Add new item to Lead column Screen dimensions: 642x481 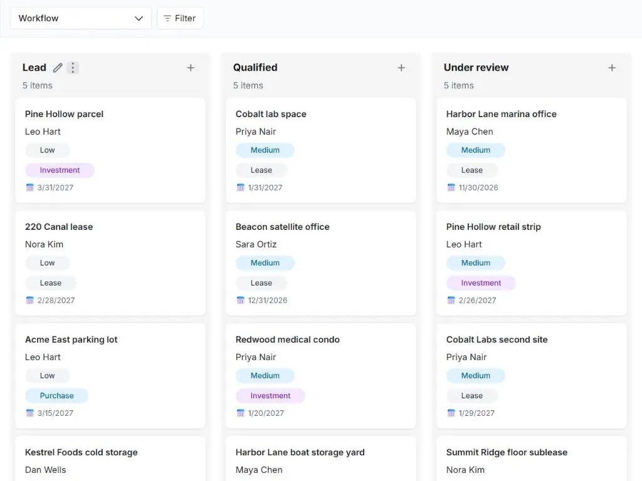click(x=191, y=68)
